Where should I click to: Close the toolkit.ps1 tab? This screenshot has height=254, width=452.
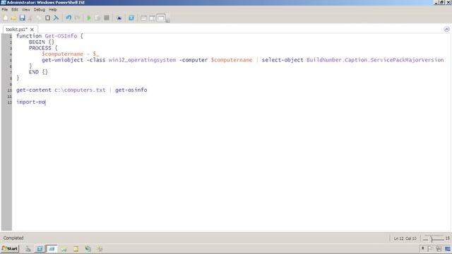coord(32,30)
